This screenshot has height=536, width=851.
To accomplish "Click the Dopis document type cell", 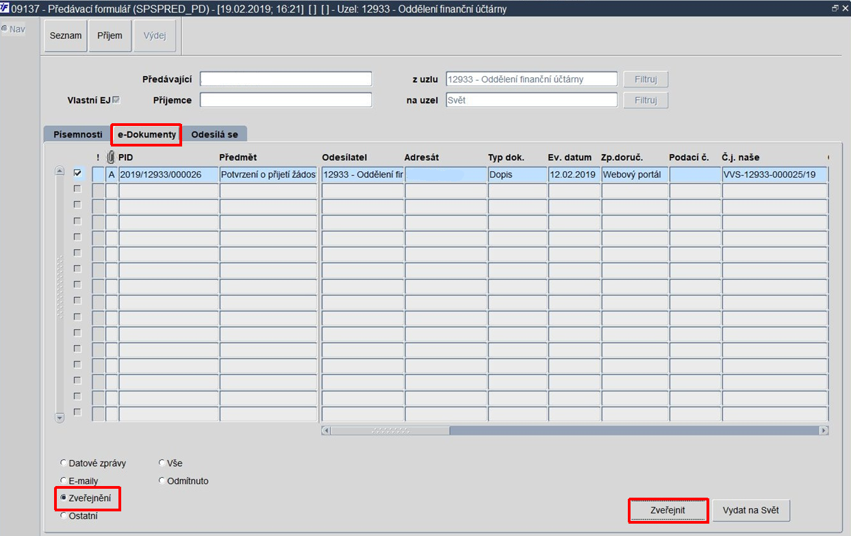I will click(518, 175).
